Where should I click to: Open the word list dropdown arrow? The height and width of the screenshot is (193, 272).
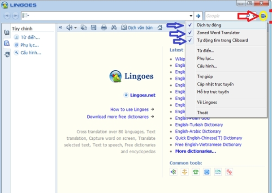click(x=191, y=16)
